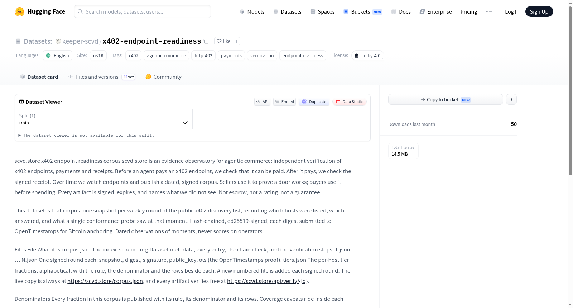Like this dataset
This screenshot has height=308, width=573.
(223, 41)
